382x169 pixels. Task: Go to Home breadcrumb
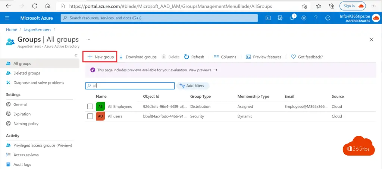(x=12, y=29)
